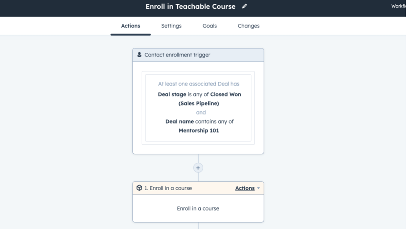Click the Enroll in a course action body
The height and width of the screenshot is (229, 407).
pos(198,208)
